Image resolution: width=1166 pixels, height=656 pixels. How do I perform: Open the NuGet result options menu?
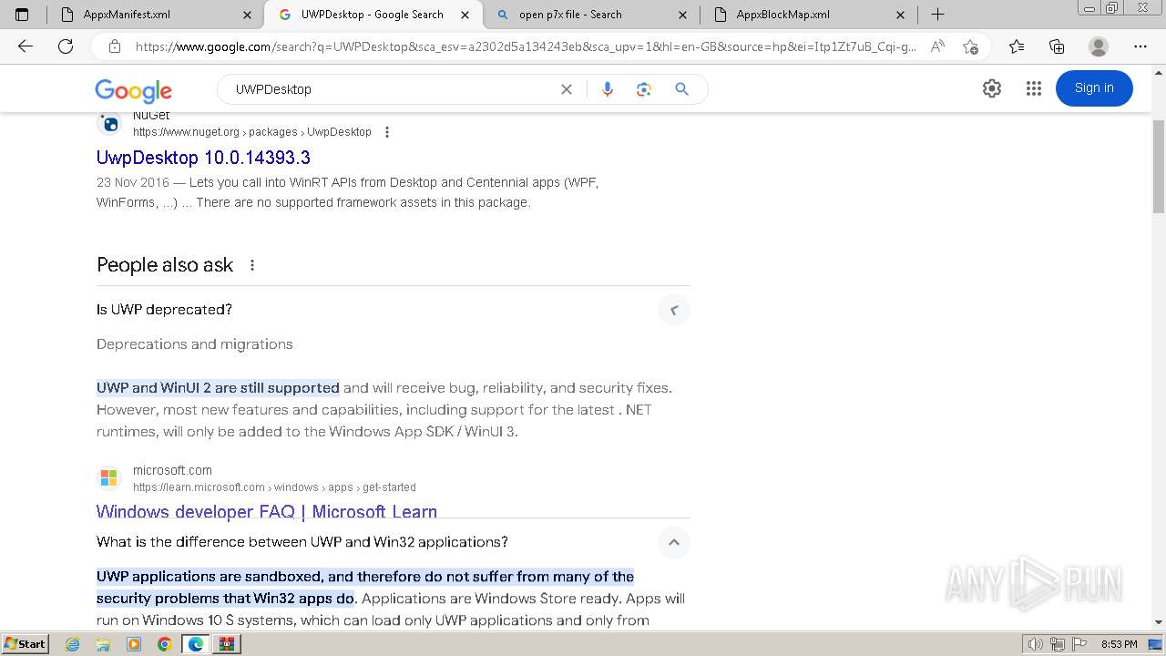[387, 132]
